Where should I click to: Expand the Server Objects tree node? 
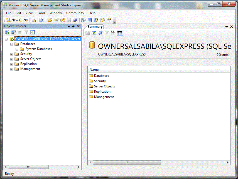11,59
